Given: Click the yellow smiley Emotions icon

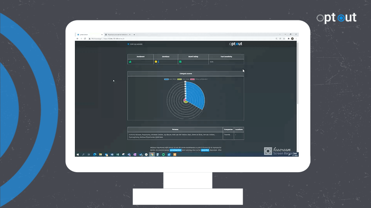Looking at the screenshot, I should tap(156, 62).
